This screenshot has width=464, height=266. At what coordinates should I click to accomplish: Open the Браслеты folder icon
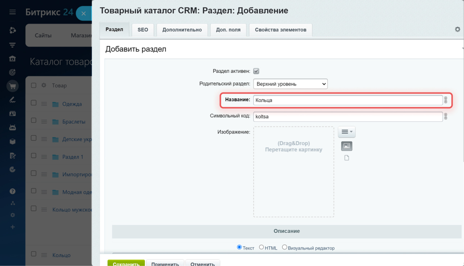click(55, 122)
